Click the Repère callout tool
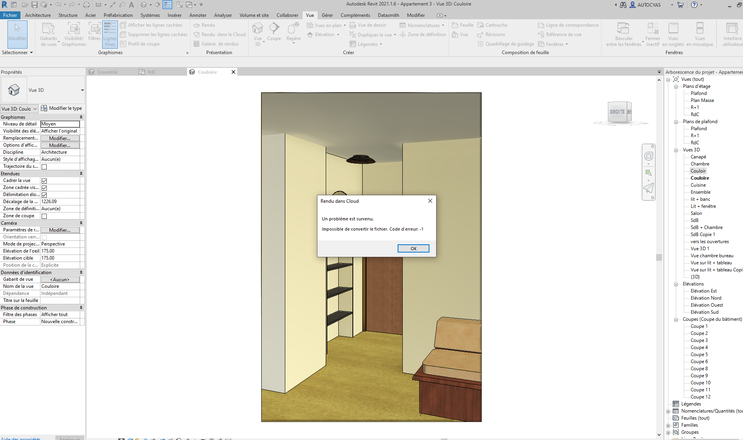 (x=294, y=32)
